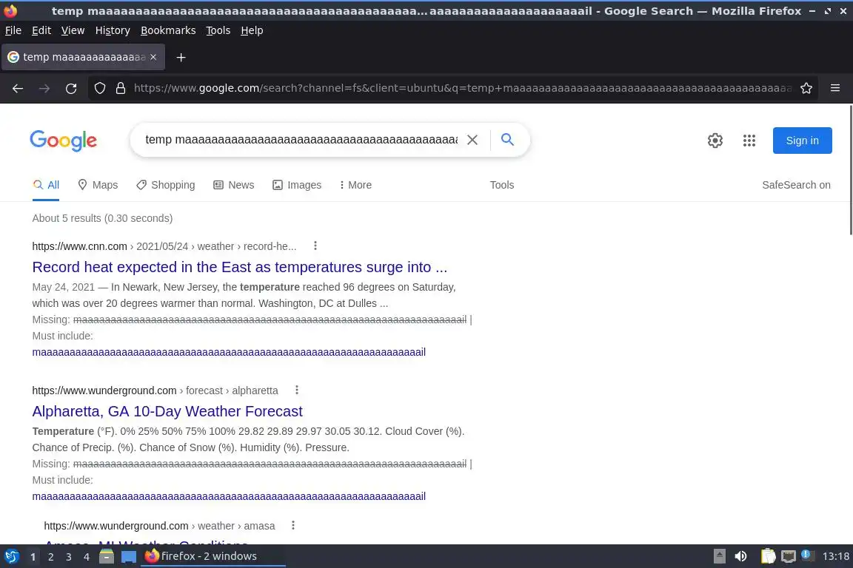This screenshot has height=568, width=853.
Task: Open the system start menu icon
Action: click(x=11, y=556)
